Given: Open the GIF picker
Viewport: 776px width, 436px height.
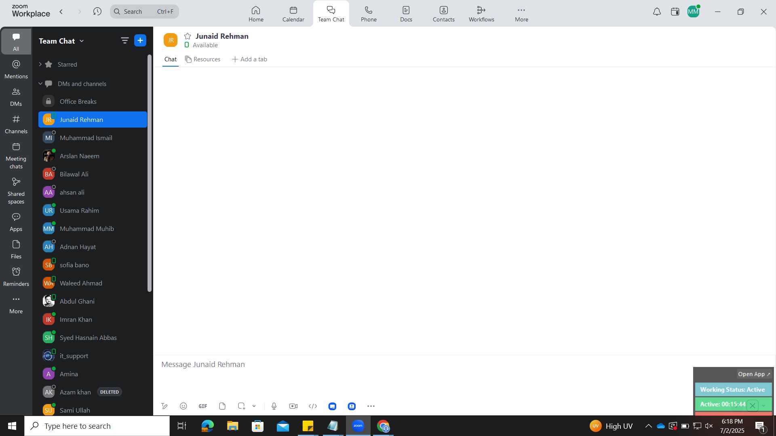Looking at the screenshot, I should pyautogui.click(x=203, y=406).
